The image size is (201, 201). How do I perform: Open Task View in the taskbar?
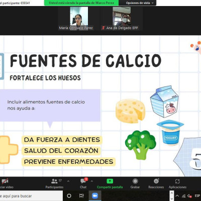tap(81, 195)
